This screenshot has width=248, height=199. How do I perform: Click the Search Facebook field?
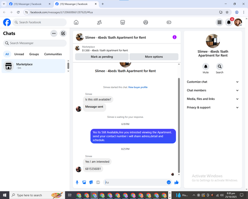[40, 22]
